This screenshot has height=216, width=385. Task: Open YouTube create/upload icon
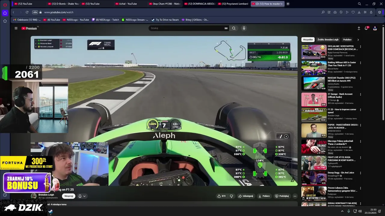tap(359, 28)
